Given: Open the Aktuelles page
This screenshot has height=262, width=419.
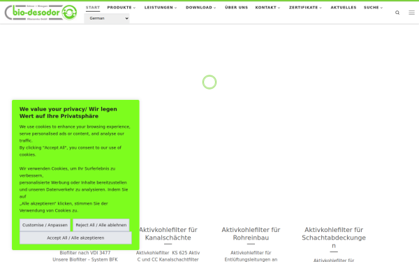Looking at the screenshot, I should click(344, 8).
